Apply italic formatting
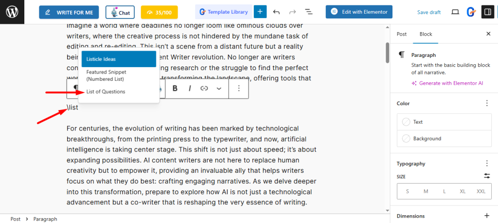Screen dimensions: 498x223 190,88
